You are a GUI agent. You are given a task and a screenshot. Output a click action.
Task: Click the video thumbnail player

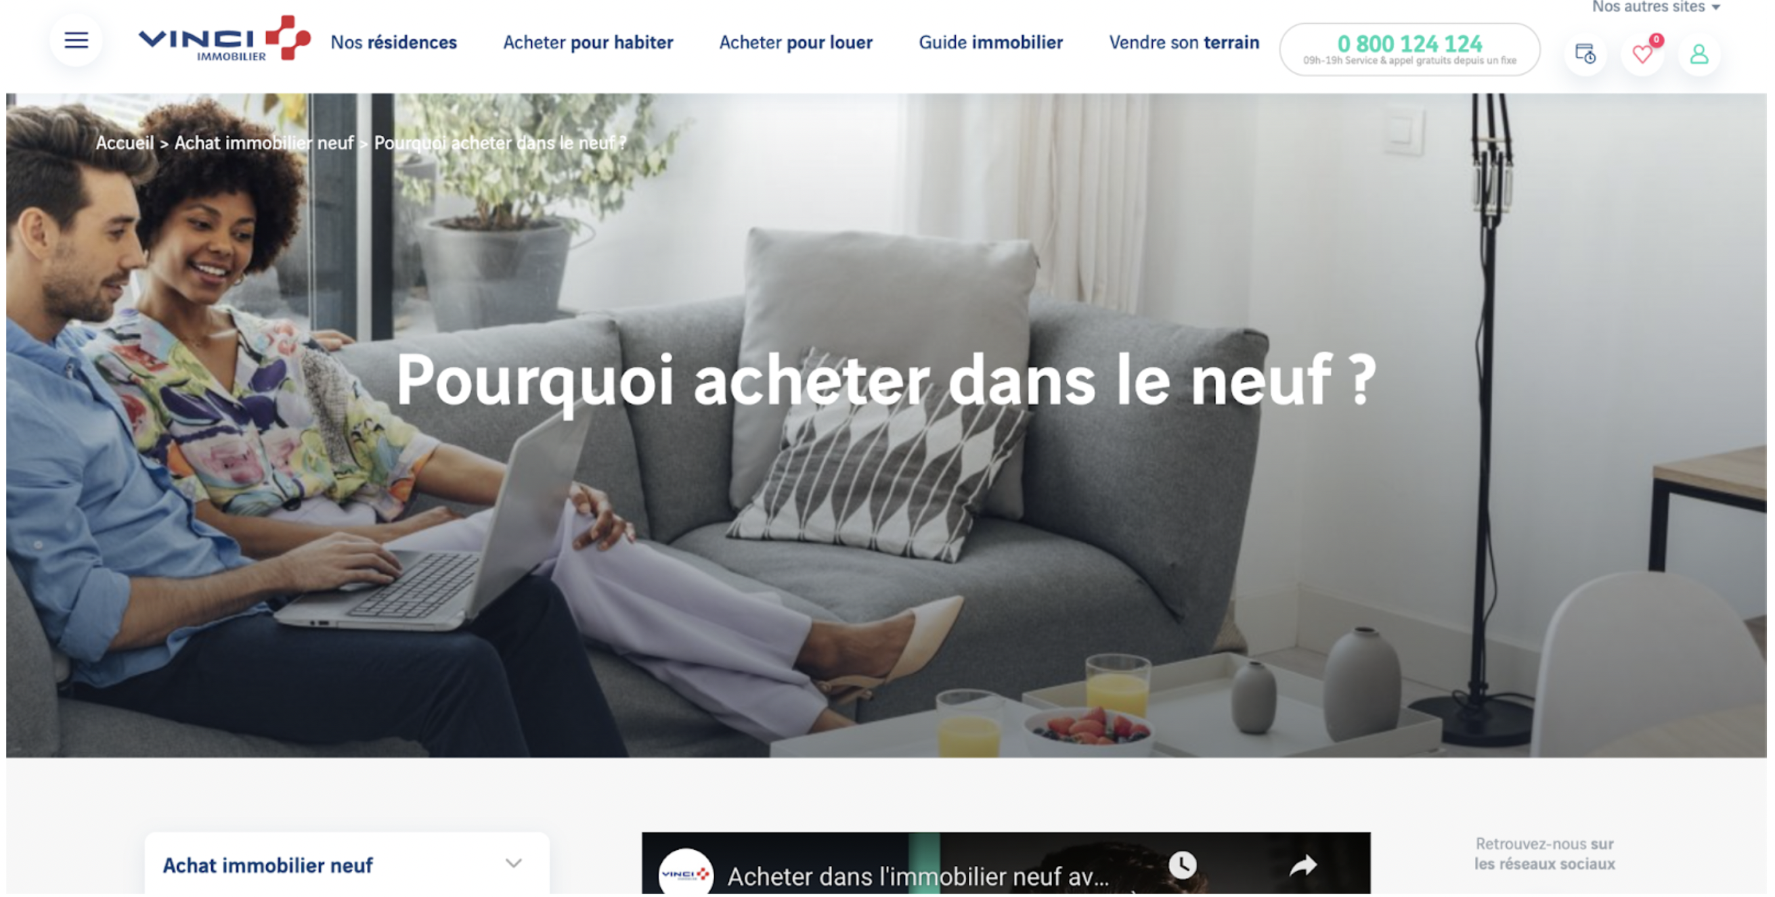1006,864
